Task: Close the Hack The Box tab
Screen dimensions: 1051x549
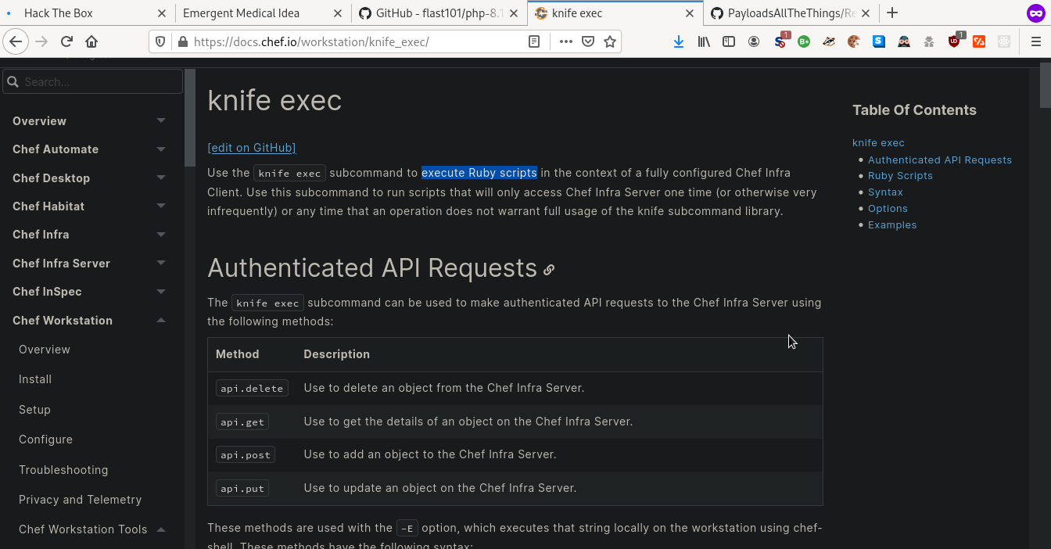Action: (162, 13)
